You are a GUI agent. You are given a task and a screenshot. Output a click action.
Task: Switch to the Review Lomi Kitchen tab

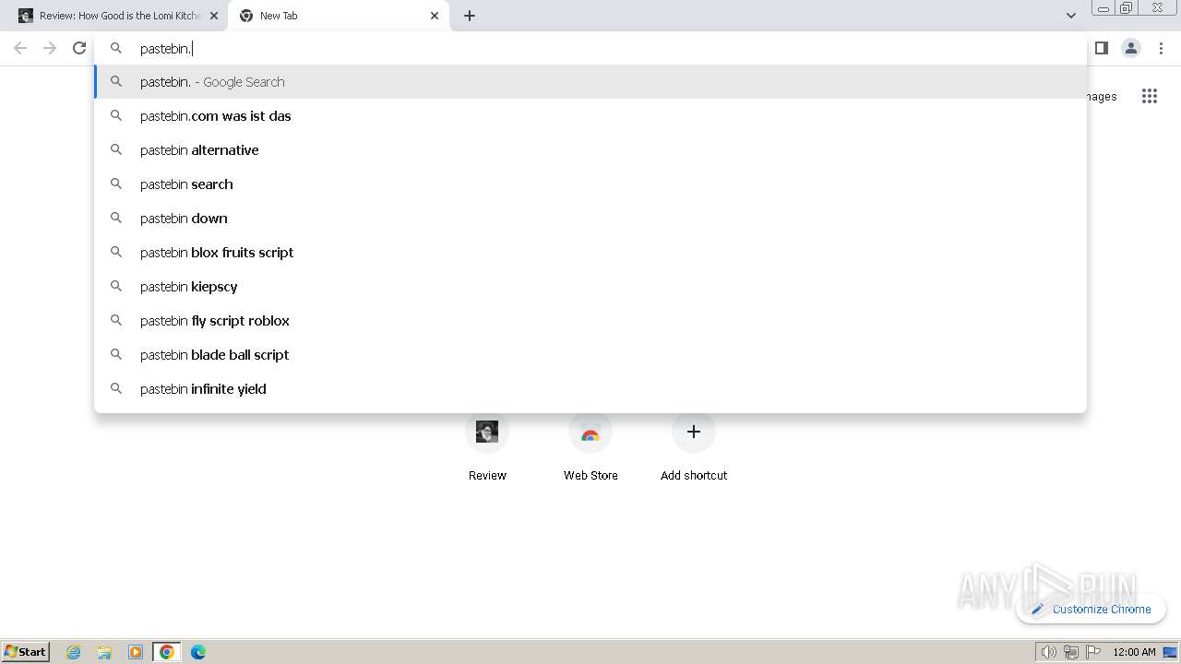pos(118,16)
